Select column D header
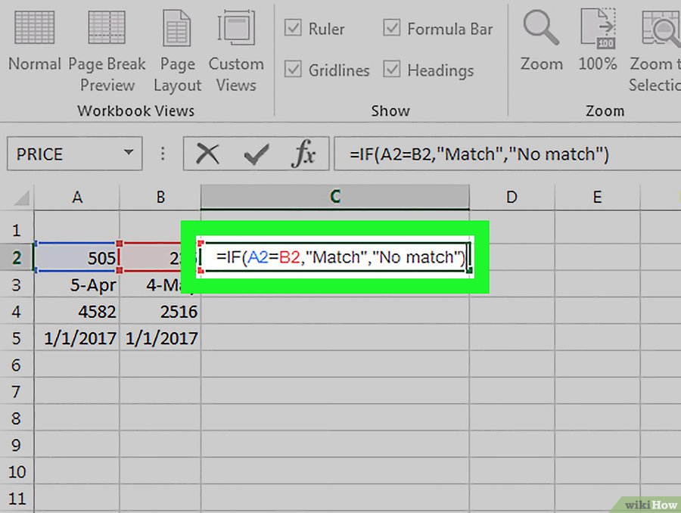The width and height of the screenshot is (681, 513). point(512,197)
